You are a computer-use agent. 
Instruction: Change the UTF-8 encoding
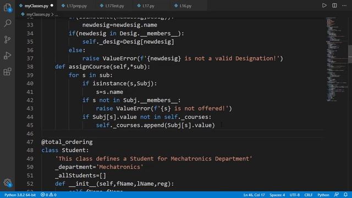(295, 195)
